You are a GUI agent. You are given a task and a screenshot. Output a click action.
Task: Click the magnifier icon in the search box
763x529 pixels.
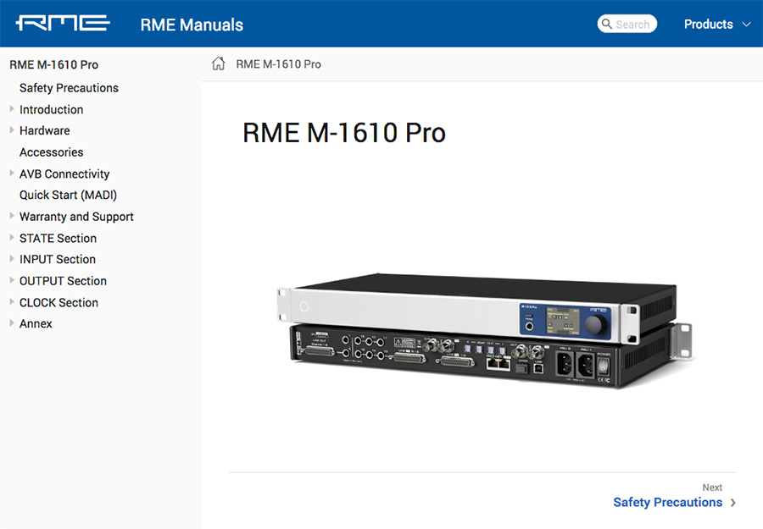point(607,24)
